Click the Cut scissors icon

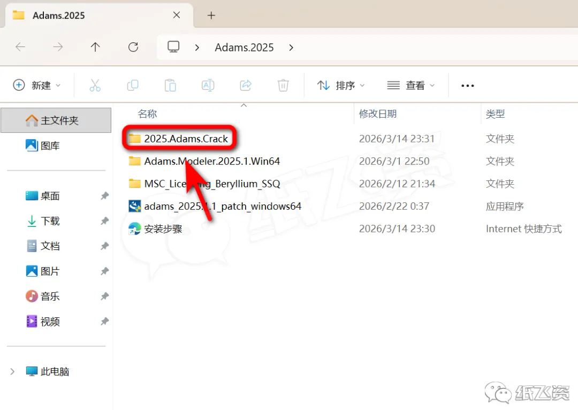95,86
